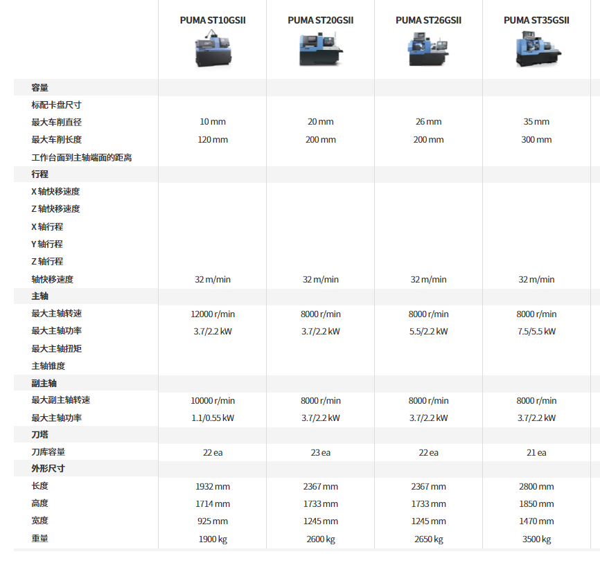This screenshot has width=600, height=563.
Task: Click the 工作台面到主轴端面的距离 row label
Action: pos(82,158)
